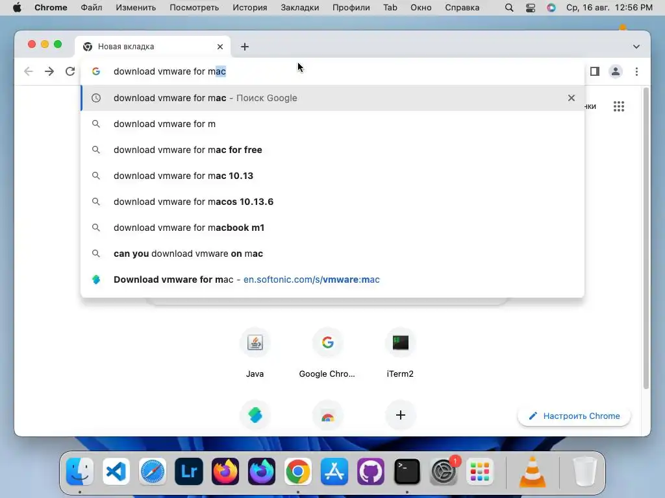The image size is (665, 498).
Task: Click the Новая вкладка tab
Action: [153, 47]
